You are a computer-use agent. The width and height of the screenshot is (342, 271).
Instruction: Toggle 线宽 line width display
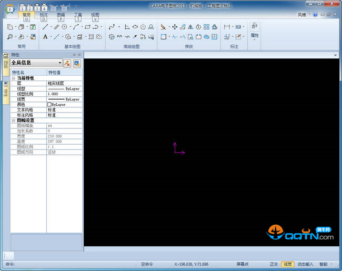(287, 264)
